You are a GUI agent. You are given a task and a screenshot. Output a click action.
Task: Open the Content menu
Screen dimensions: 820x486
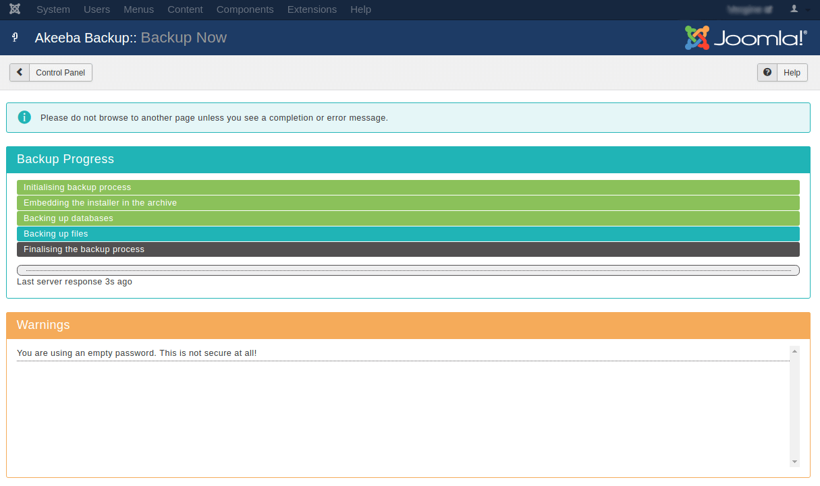point(185,9)
